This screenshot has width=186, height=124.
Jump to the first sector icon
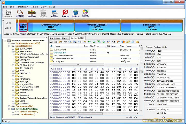[x=99, y=42]
